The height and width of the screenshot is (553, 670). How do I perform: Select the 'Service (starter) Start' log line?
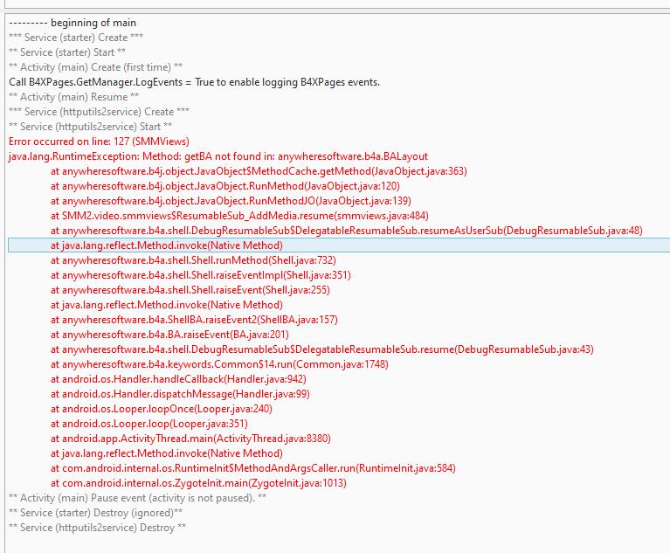coord(67,52)
